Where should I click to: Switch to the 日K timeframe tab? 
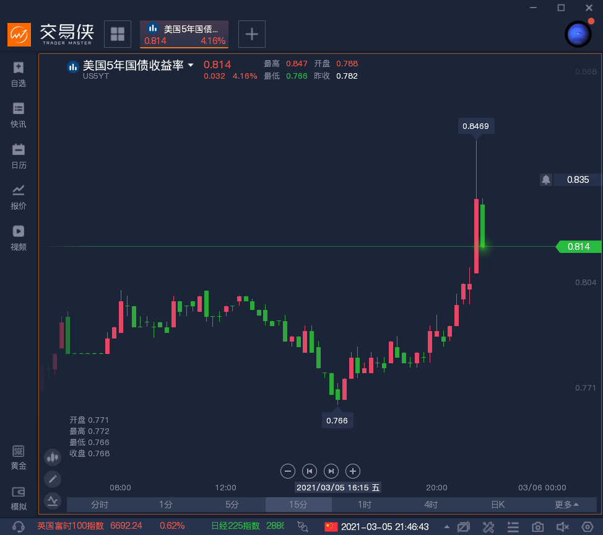pos(498,505)
